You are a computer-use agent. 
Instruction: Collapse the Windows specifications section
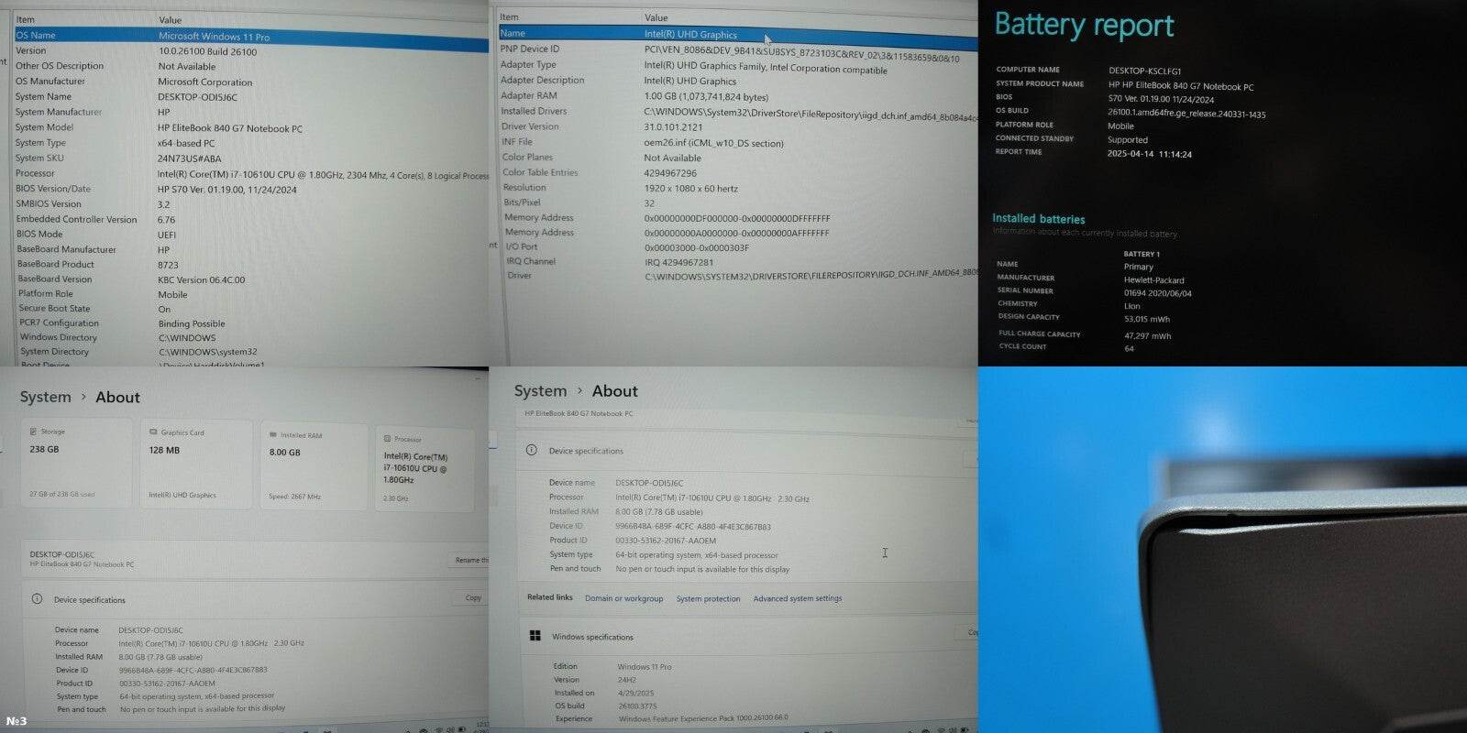(970, 632)
